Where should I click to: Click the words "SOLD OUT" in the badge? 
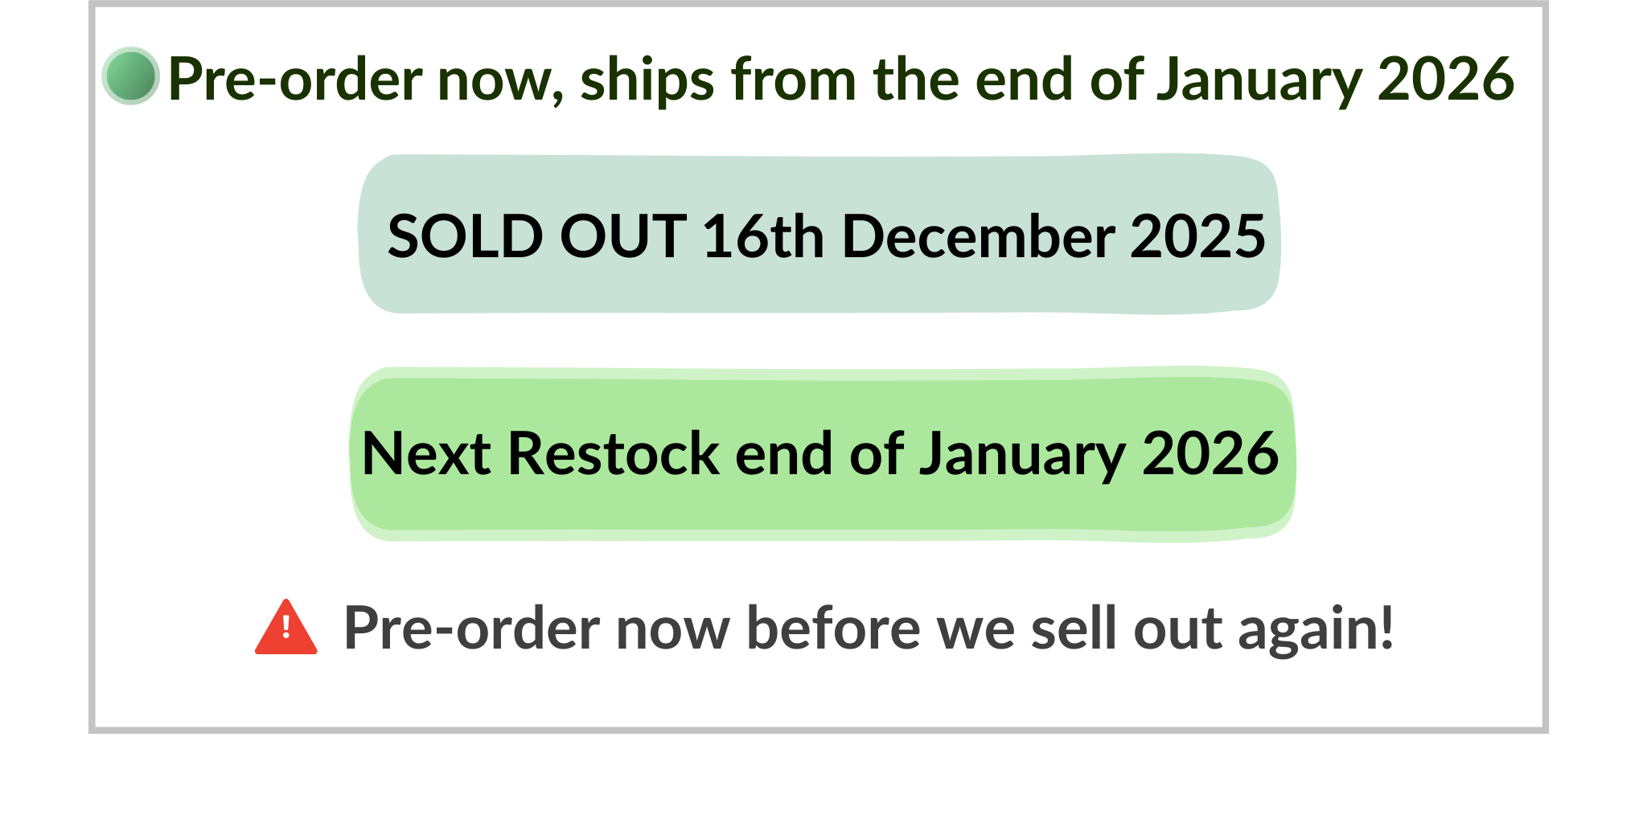536,237
